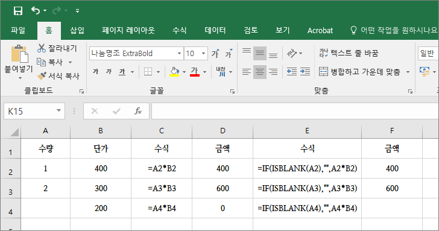439x231 pixels.
Task: Expand the font size dropdown arrow
Action: 204,53
